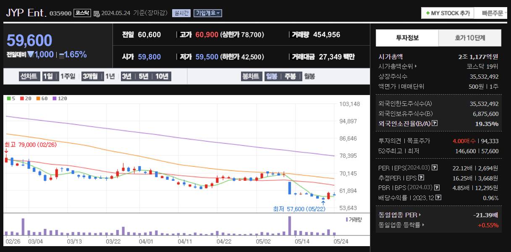Click the current price 59,600
The image size is (511, 252).
(29, 40)
